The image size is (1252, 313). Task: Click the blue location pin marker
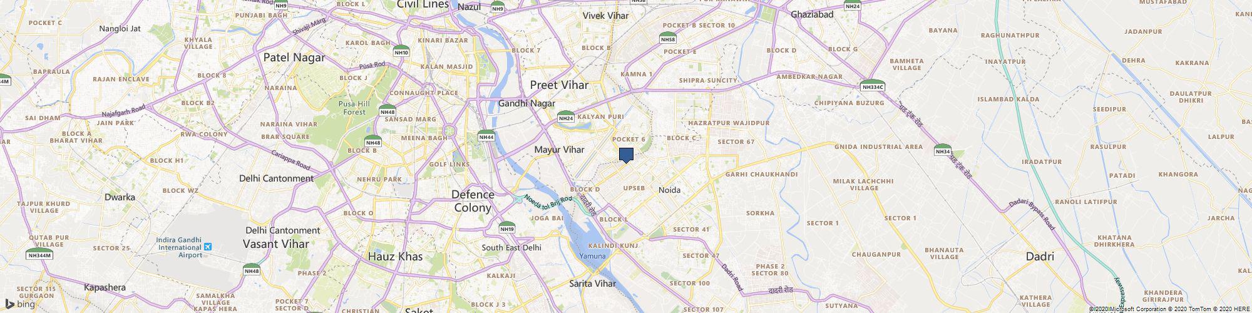[627, 156]
